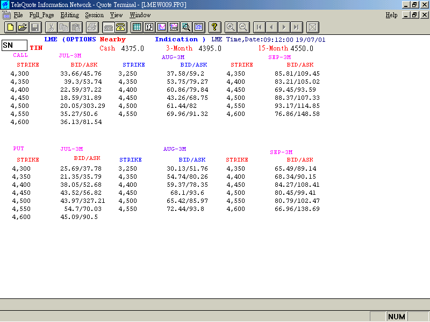430x322 pixels.
Task: Open the ticker quote board icon
Action: (149, 27)
